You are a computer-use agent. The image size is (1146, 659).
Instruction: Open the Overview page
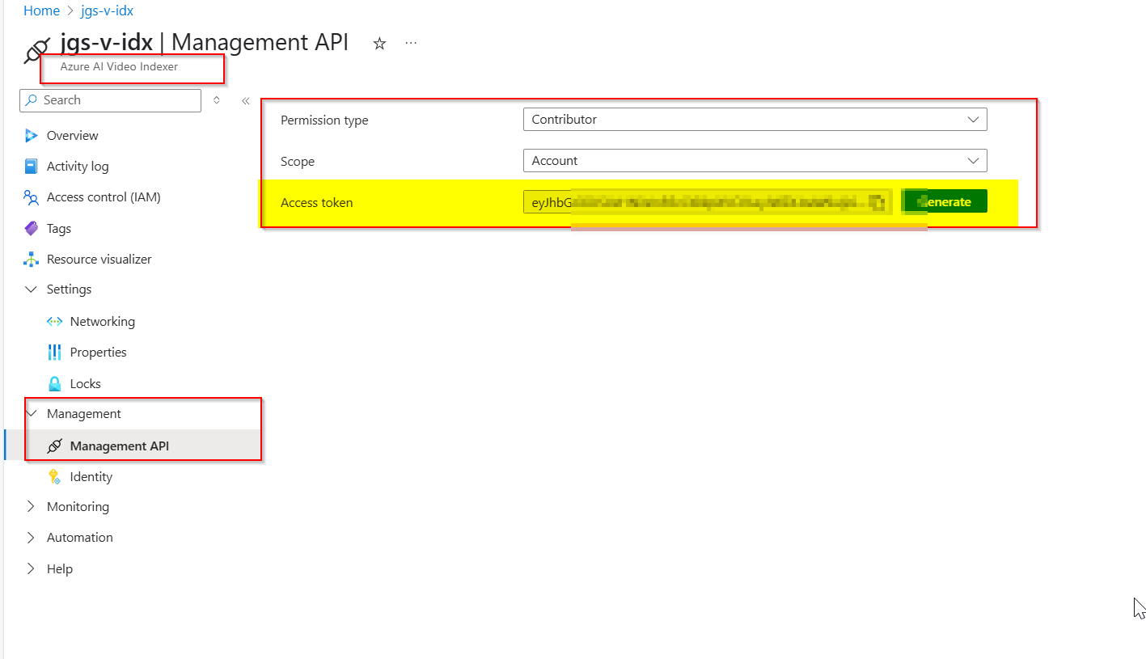[72, 135]
